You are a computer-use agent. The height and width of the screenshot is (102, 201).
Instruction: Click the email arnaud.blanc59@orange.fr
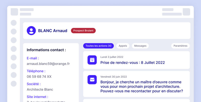pos(48,64)
